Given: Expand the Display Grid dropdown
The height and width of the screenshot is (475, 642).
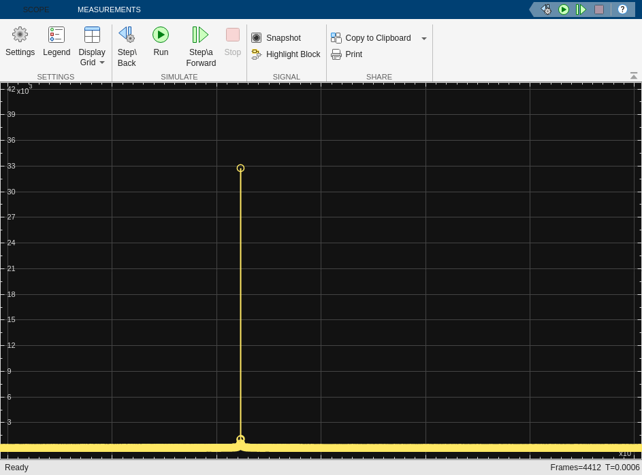Looking at the screenshot, I should (x=102, y=63).
